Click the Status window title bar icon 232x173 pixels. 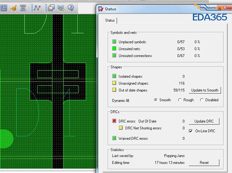(x=101, y=9)
